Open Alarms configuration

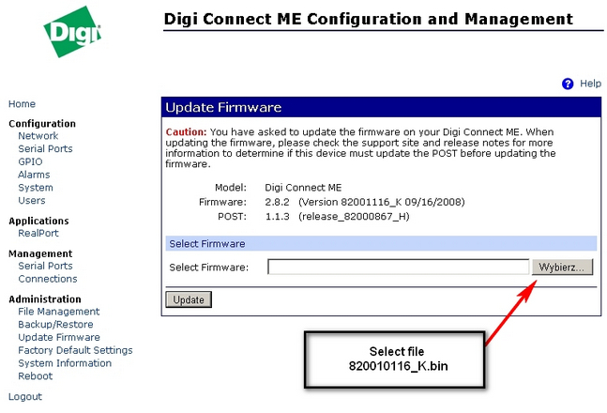(34, 175)
